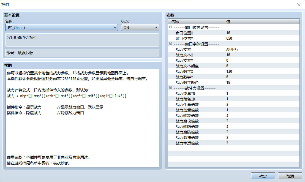The width and height of the screenshot is (305, 182).
Task: Click the 取消 button
Action: [x=290, y=176]
